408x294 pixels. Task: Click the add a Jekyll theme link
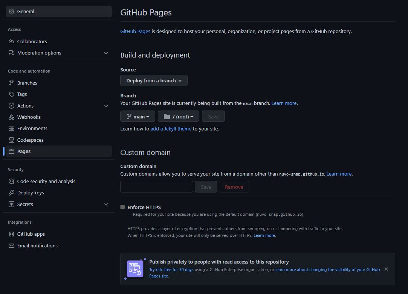click(x=171, y=129)
